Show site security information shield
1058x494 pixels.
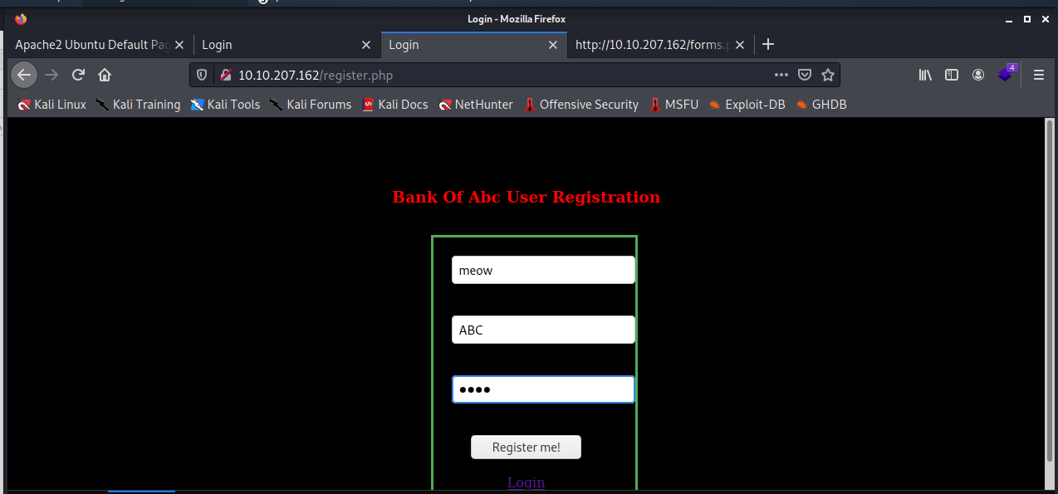(202, 75)
